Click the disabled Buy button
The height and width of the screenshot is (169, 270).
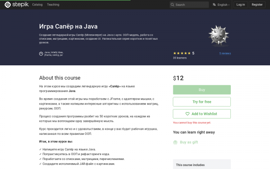(202, 90)
